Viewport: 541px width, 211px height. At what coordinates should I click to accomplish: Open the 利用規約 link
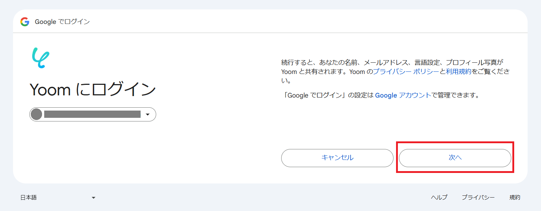point(458,71)
